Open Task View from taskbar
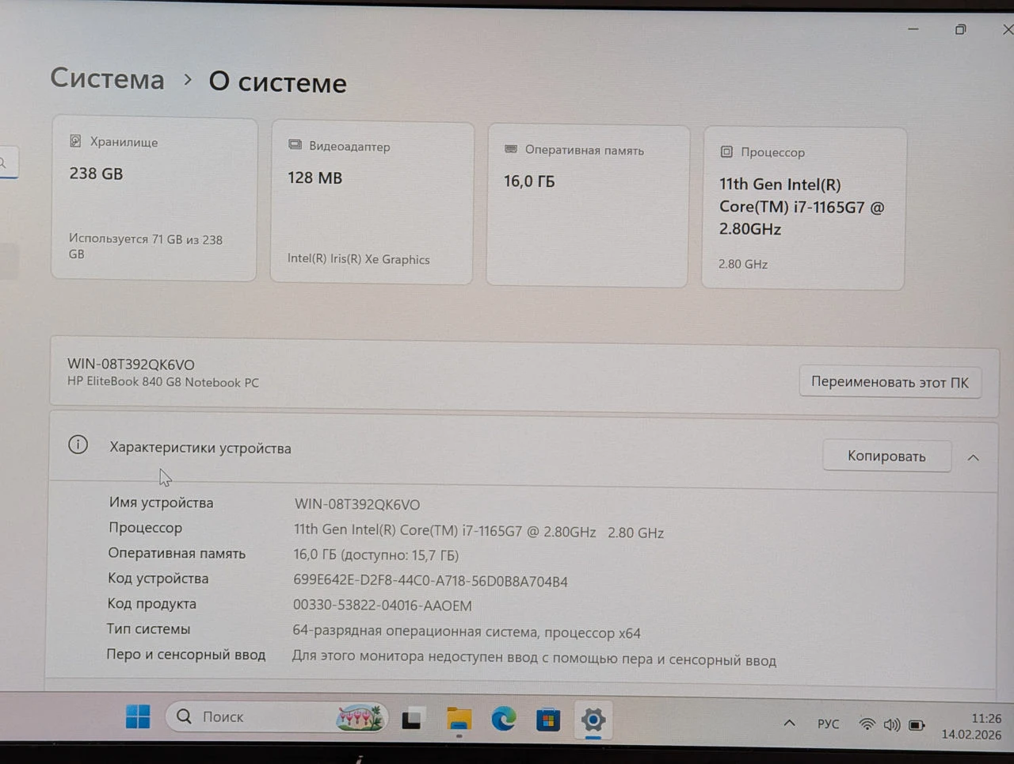This screenshot has width=1014, height=764. tap(412, 719)
